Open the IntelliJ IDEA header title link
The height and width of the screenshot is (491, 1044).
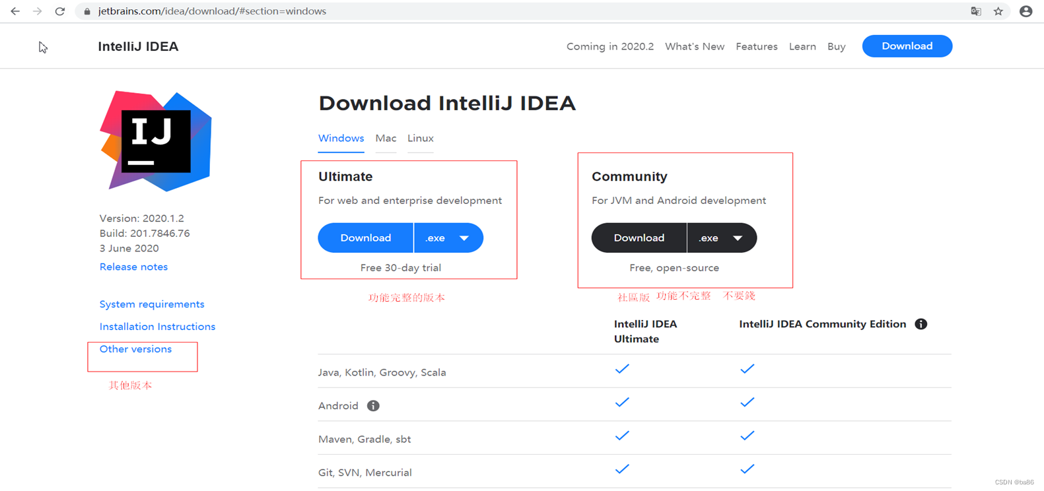[138, 46]
